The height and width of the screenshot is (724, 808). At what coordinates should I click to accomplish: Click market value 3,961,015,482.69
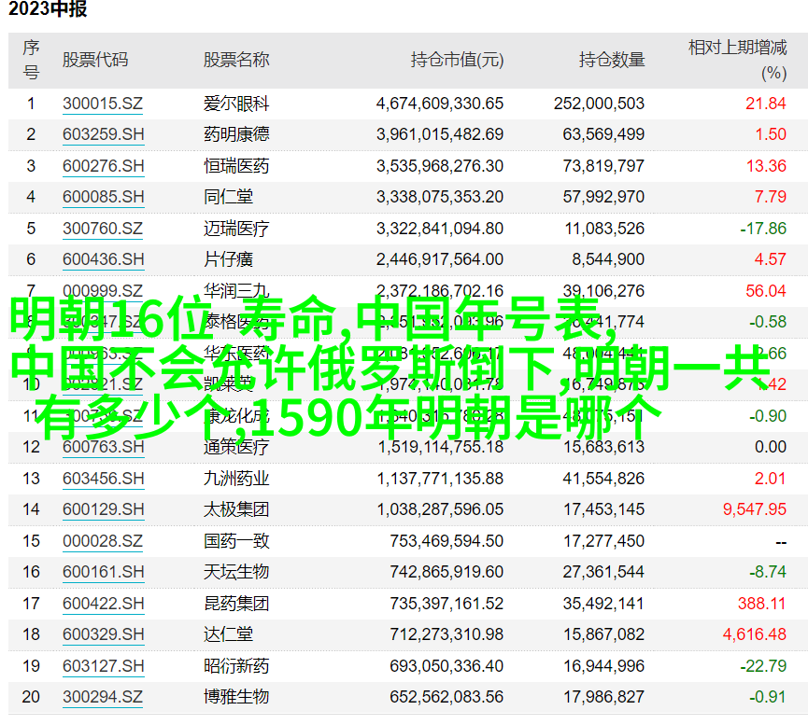(440, 135)
